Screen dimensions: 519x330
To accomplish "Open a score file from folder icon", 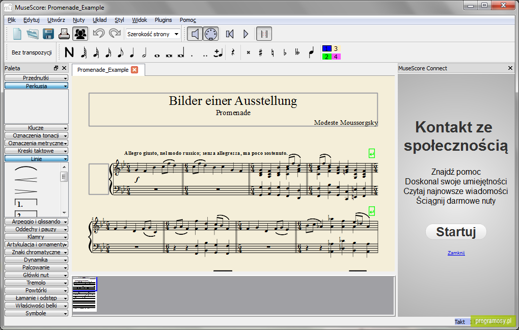I will pos(33,34).
